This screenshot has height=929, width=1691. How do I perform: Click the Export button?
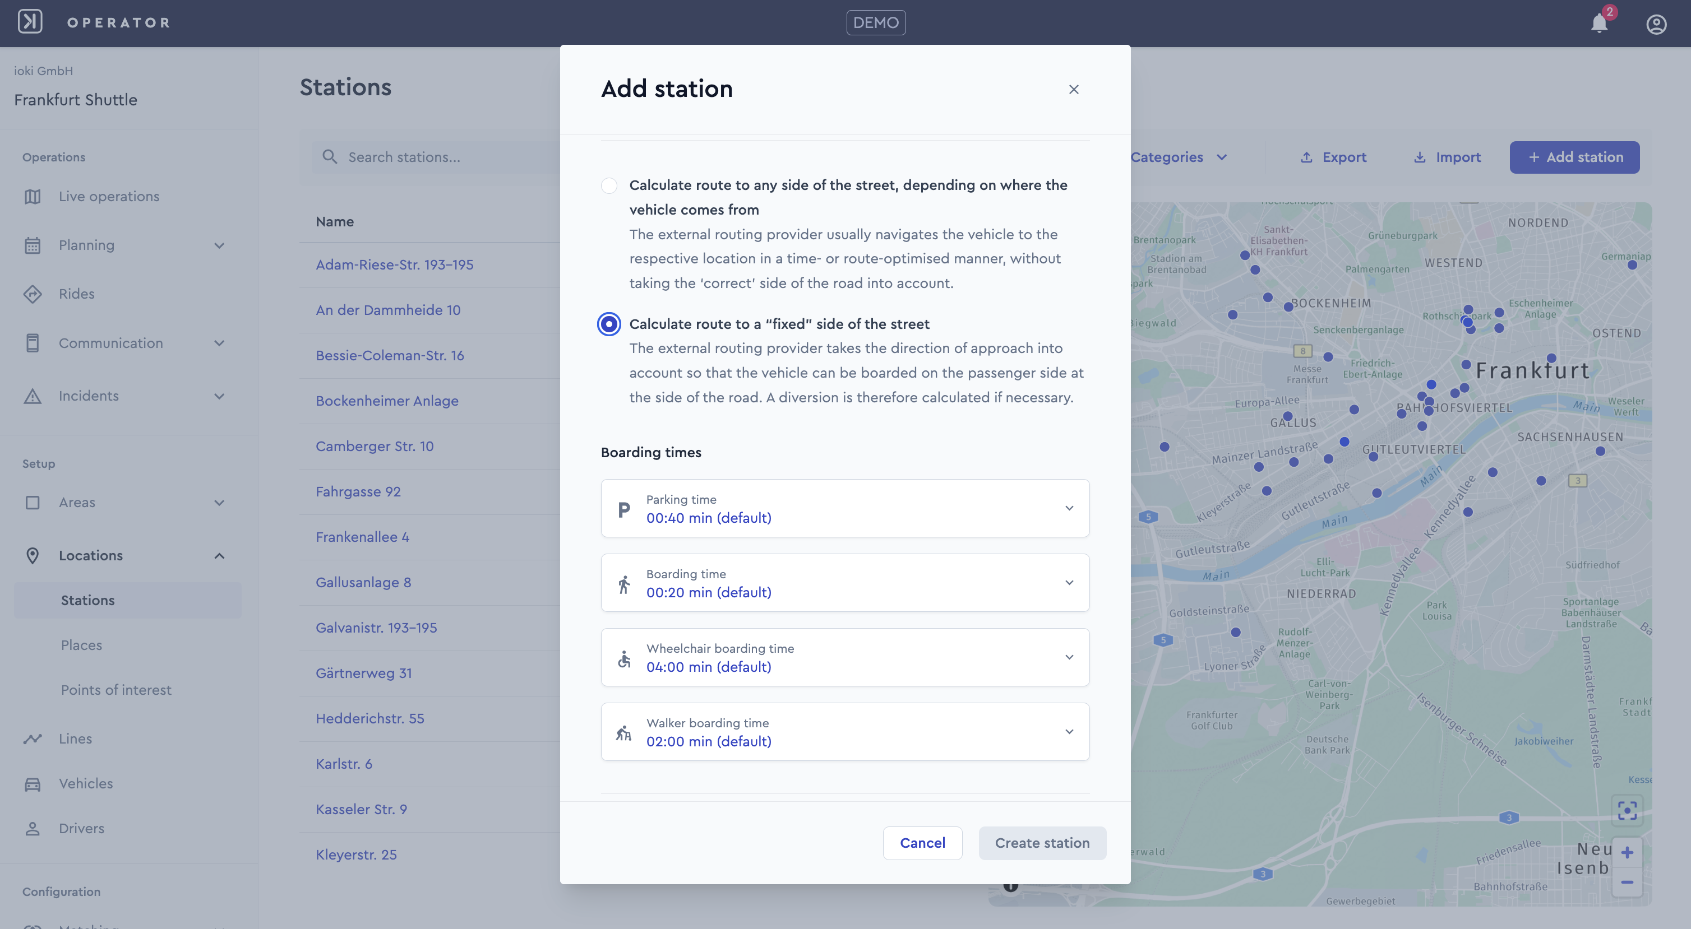(1333, 157)
